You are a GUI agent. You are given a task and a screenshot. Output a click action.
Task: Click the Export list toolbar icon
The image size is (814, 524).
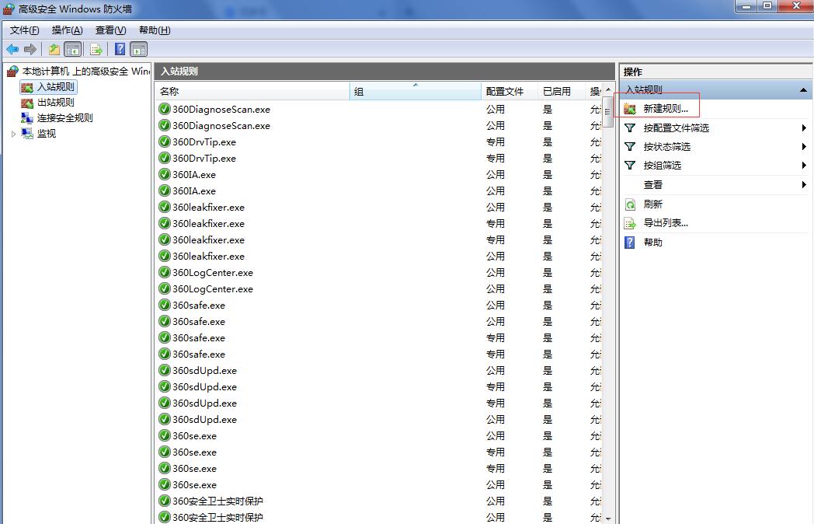[96, 49]
